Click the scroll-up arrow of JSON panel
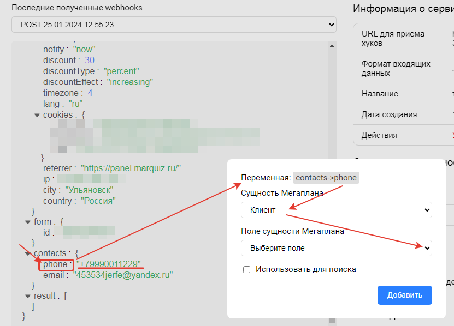 point(332,47)
